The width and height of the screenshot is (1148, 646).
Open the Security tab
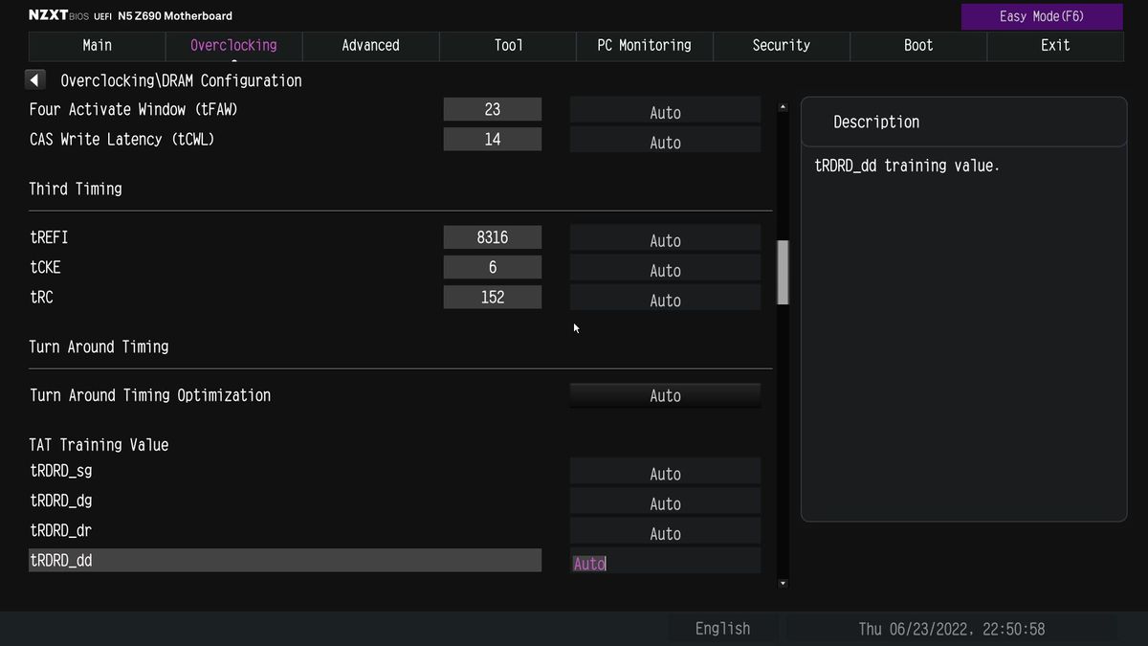coord(781,45)
